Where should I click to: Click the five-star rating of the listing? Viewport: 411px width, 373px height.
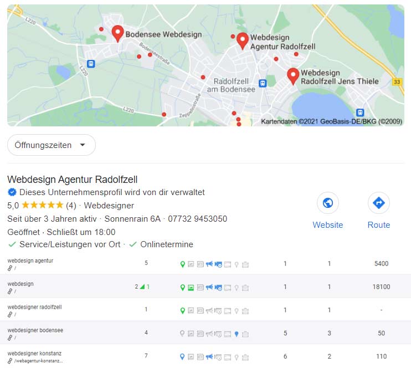[x=42, y=205]
